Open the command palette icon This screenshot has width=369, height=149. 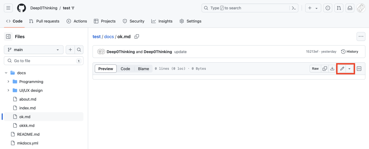(294, 8)
